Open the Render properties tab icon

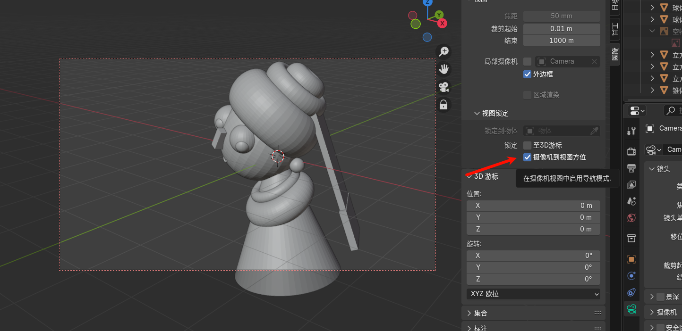[631, 151]
